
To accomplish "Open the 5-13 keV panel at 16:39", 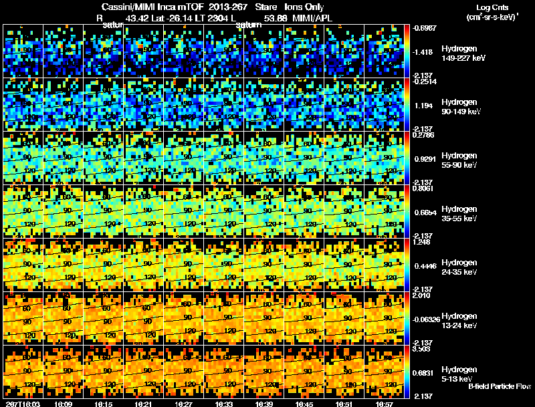I will click(264, 372).
